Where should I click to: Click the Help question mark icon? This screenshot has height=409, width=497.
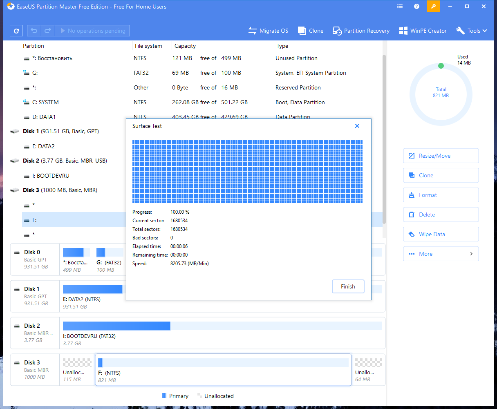[416, 7]
